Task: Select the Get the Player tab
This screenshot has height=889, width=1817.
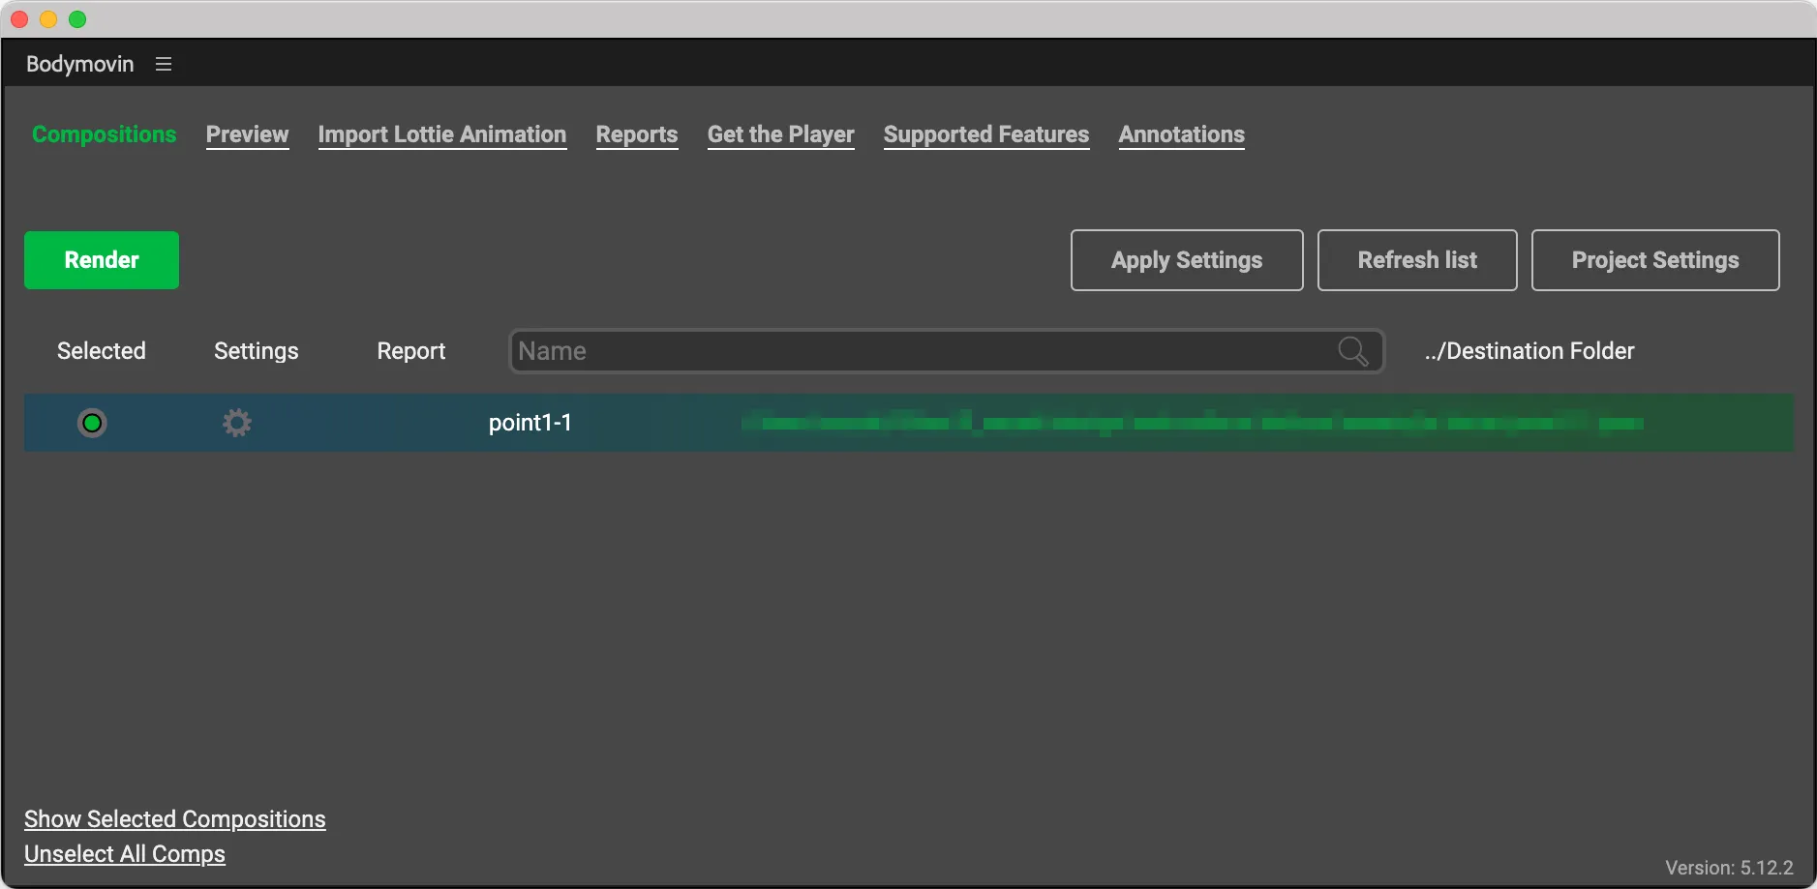Action: point(781,134)
